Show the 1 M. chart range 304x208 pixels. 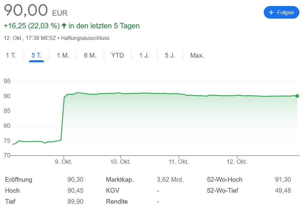(x=63, y=56)
